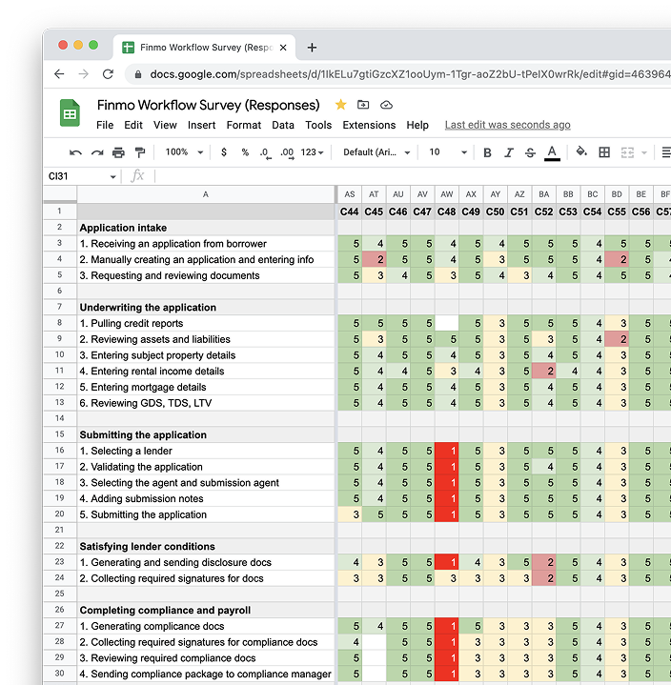Click the Print icon

(118, 152)
